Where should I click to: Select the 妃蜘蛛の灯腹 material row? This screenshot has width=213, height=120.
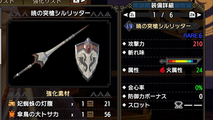point(60,104)
